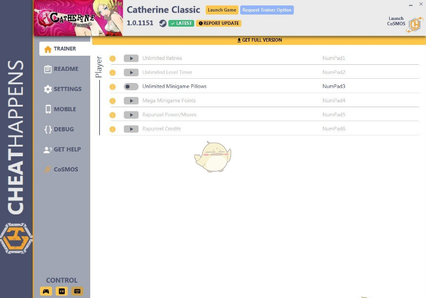Collapse the Player category header
This screenshot has width=426, height=298.
tap(99, 67)
